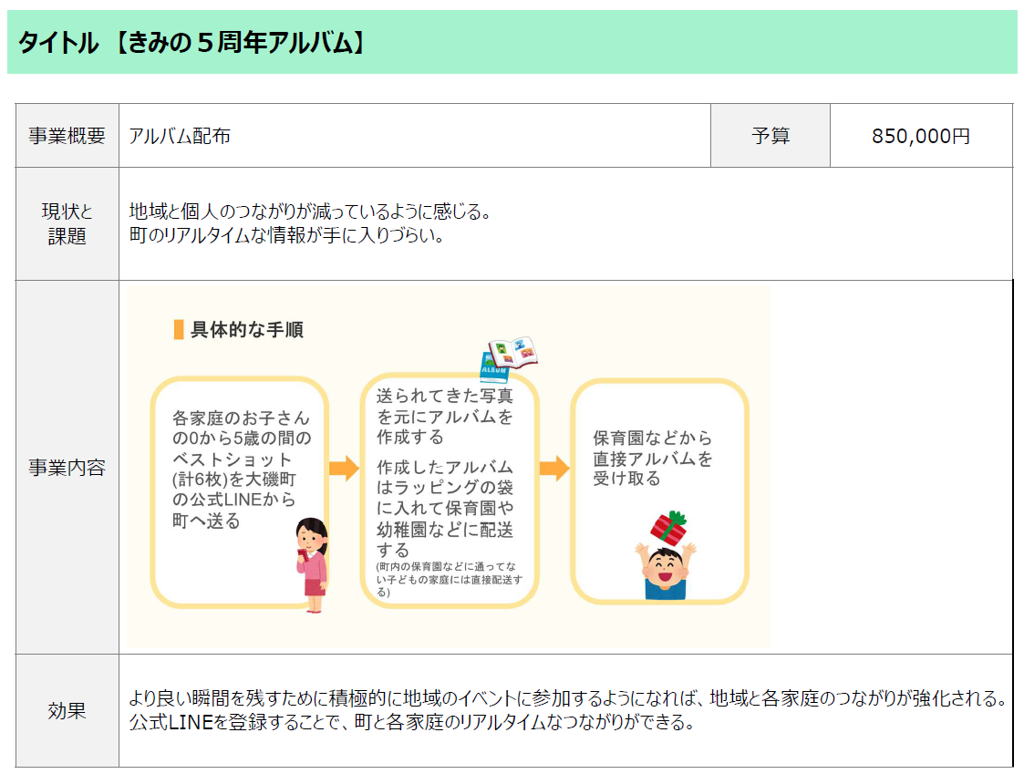
Task: Click the アルバム配布 cell
Action: tap(415, 135)
